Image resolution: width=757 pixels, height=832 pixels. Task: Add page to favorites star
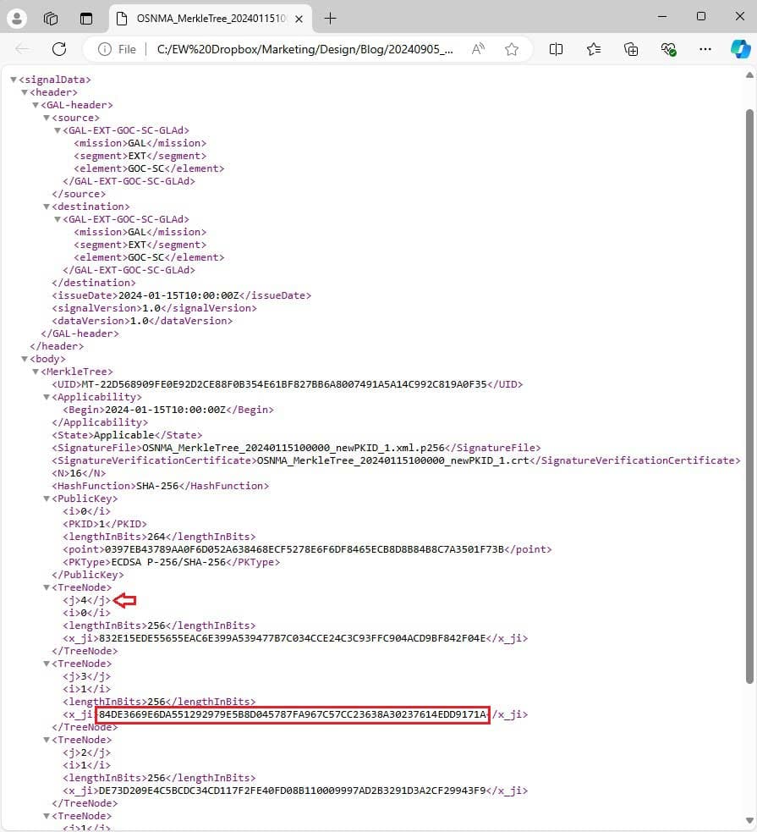(x=512, y=49)
